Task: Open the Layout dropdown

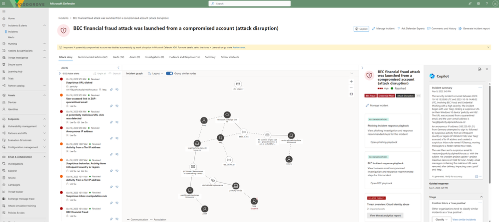Action: 156,73
